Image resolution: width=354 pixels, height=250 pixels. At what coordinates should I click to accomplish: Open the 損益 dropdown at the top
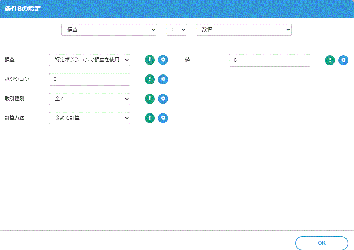click(109, 30)
